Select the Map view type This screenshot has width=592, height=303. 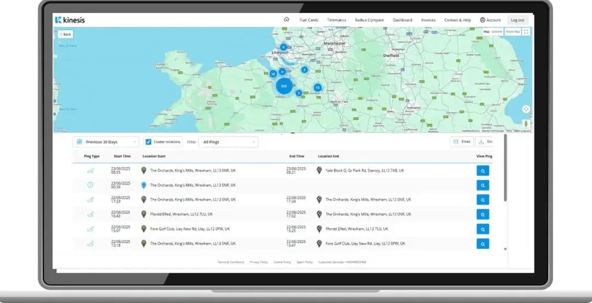pyautogui.click(x=486, y=32)
